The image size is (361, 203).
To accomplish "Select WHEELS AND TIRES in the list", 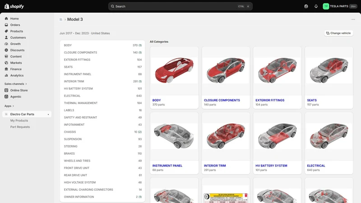I will pos(103,161).
